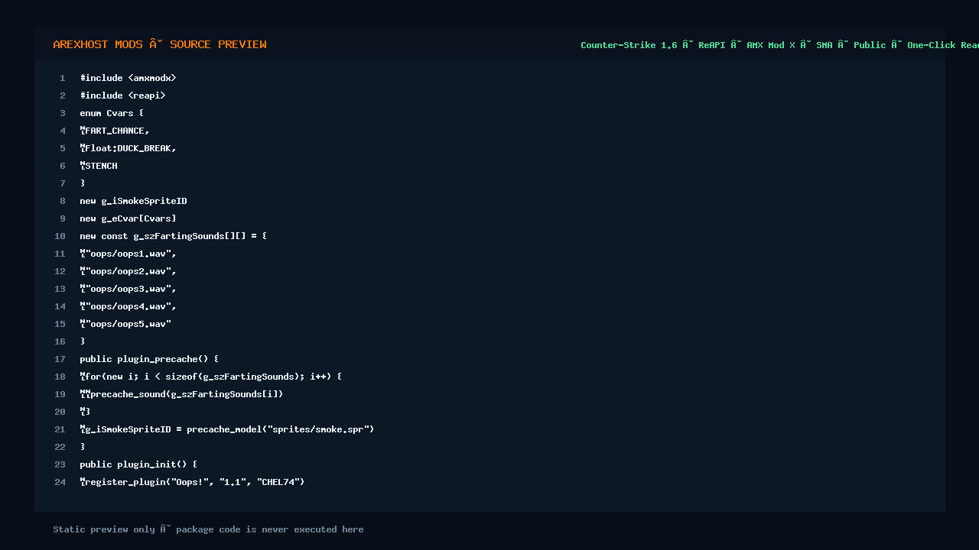Click the "#include <amxmodx>" code line
Screen dimensions: 979x550
pos(128,78)
